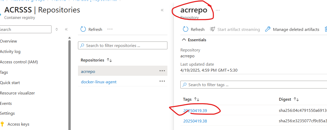Click the Digest column header label

[285, 99]
